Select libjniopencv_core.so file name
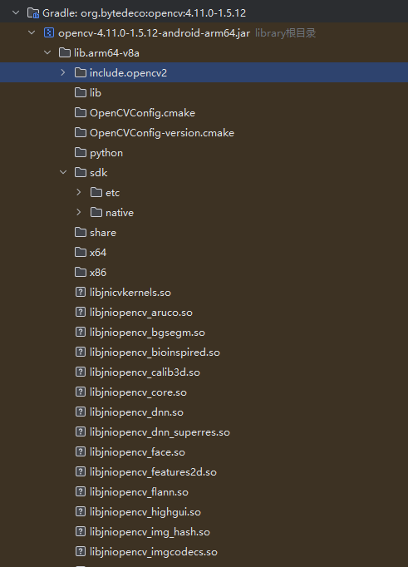Viewport: 408px width, 567px height. 138,392
